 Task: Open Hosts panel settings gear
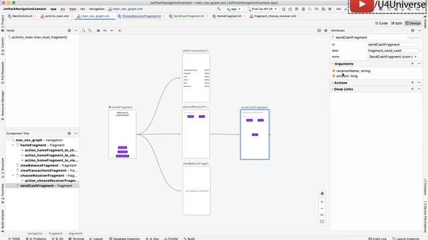coord(69,31)
